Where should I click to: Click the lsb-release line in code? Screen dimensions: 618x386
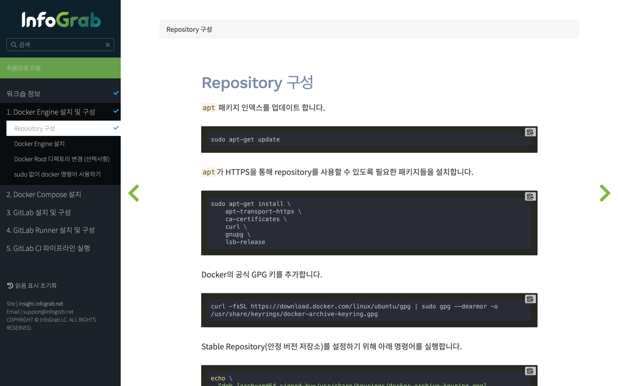[x=245, y=242]
